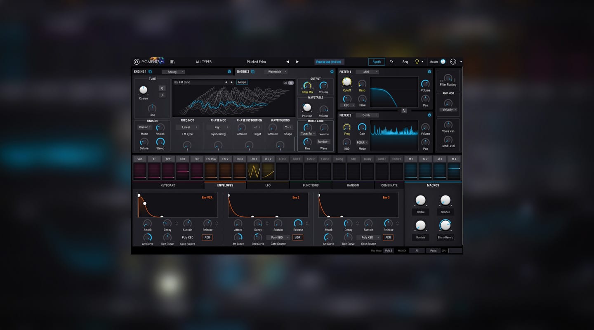
Task: Click the sound design tips lightbulb icon
Action: 417,62
